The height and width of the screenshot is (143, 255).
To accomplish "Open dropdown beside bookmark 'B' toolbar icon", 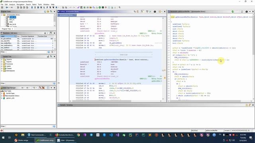I will click(59, 8).
